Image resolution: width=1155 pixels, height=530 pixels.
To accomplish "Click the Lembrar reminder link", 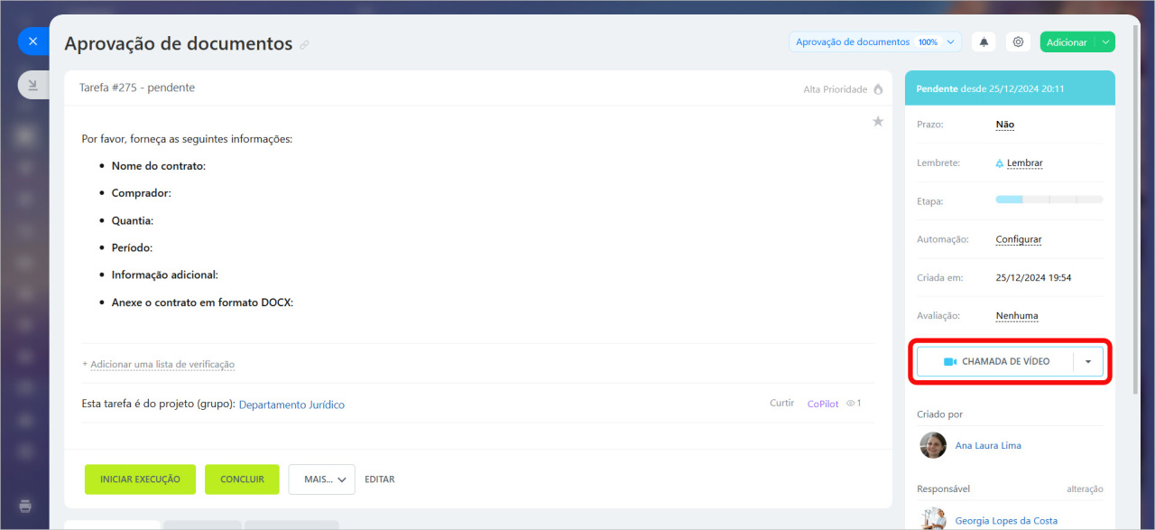I will click(1024, 163).
